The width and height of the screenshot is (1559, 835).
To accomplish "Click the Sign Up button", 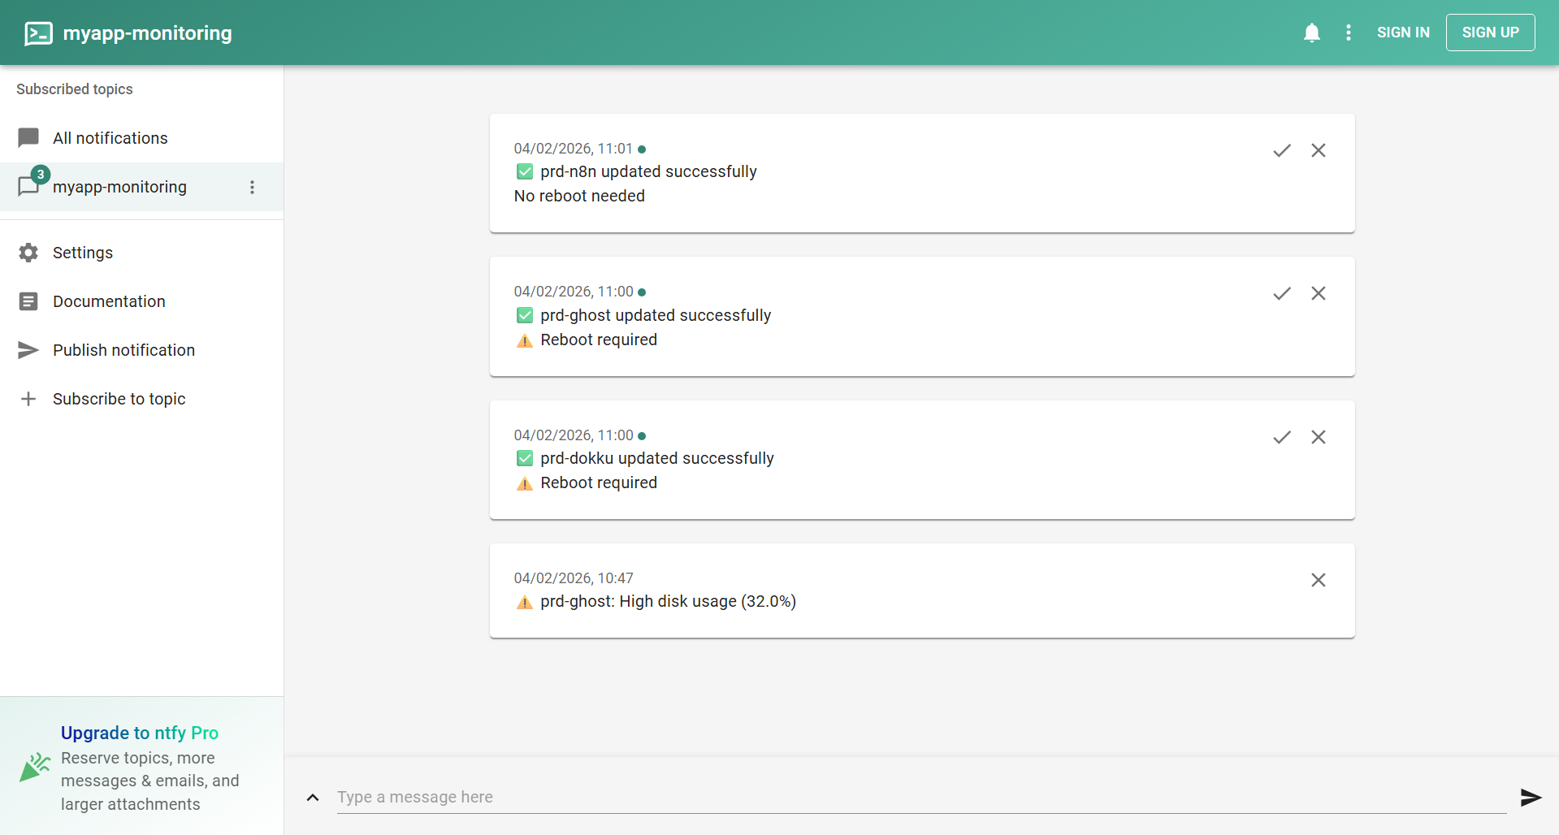I will click(1490, 32).
